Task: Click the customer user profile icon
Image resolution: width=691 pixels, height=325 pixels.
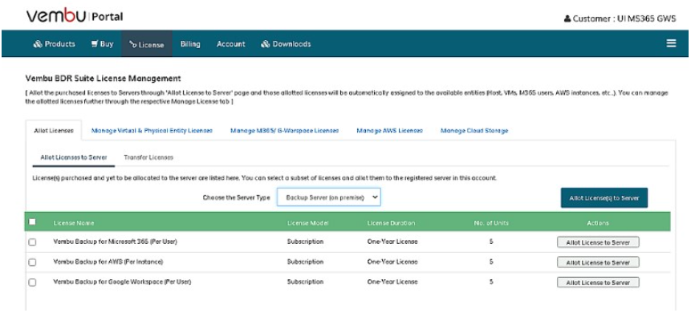Action: (567, 19)
